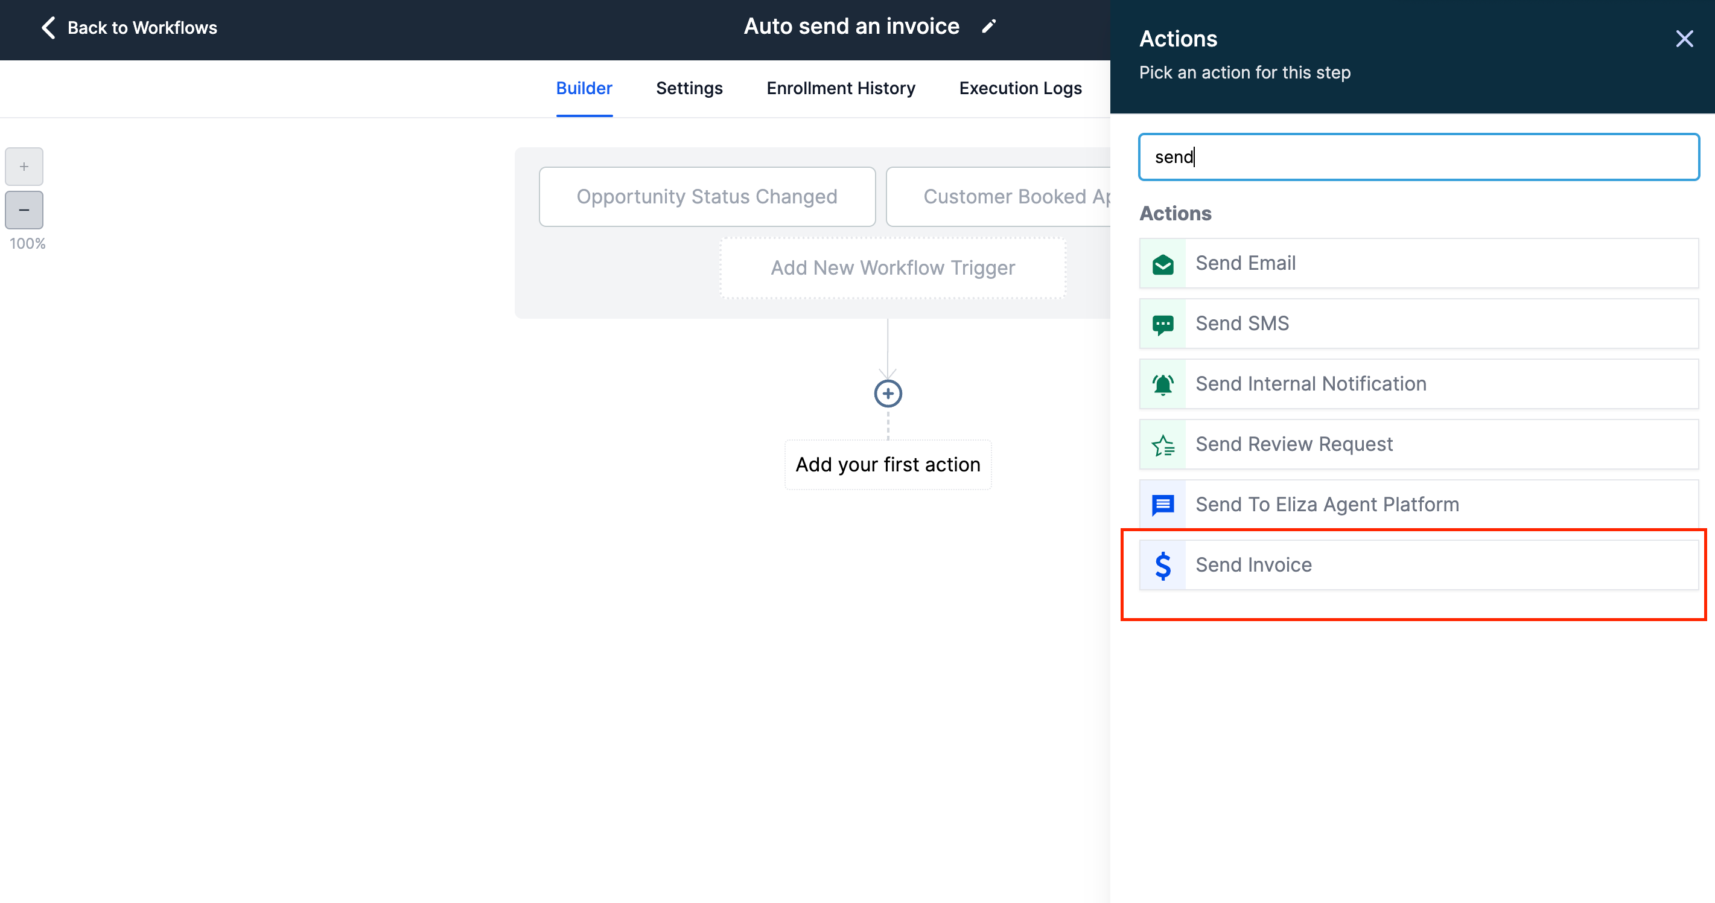Zoom in the canvas with plus button
The width and height of the screenshot is (1715, 903).
[24, 167]
